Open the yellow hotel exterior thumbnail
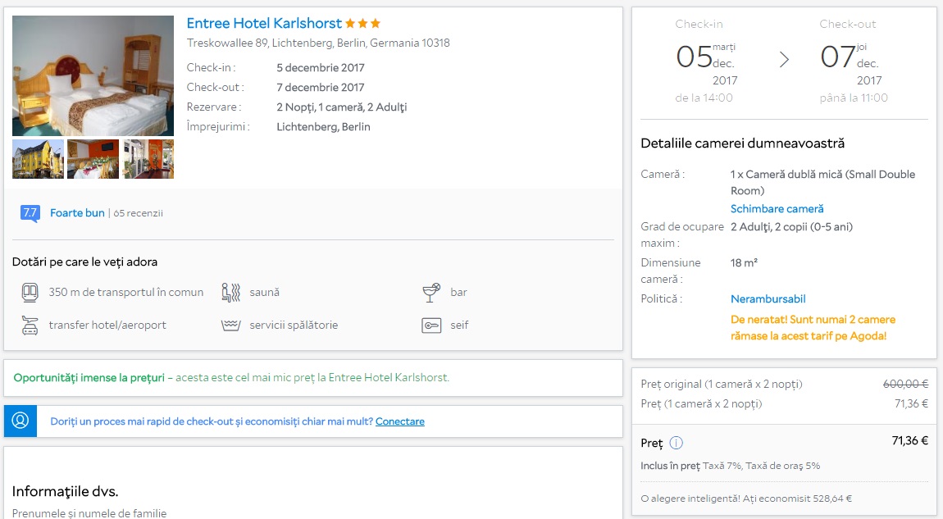 coord(38,159)
